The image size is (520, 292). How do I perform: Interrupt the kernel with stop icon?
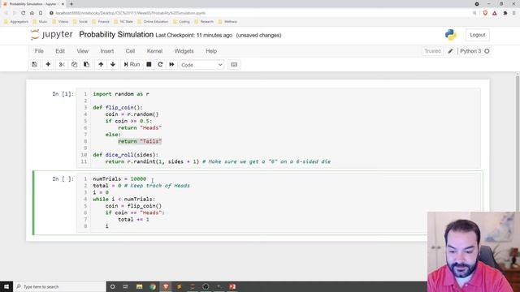click(149, 65)
